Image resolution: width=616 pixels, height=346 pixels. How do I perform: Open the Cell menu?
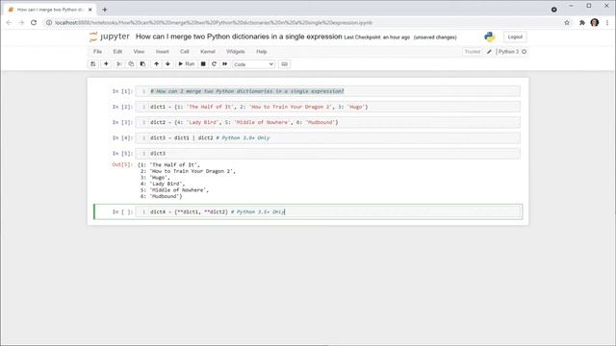click(184, 51)
